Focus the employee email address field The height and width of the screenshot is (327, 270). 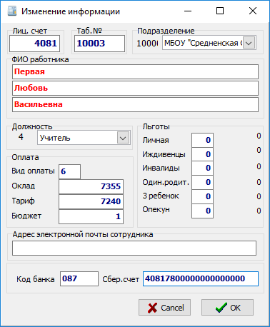[134, 248]
